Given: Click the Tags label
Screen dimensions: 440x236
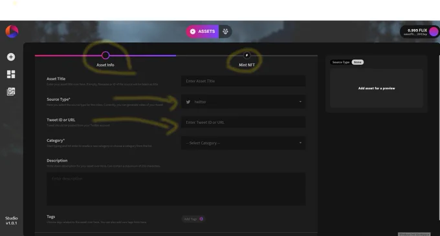Looking at the screenshot, I should coord(50,217).
